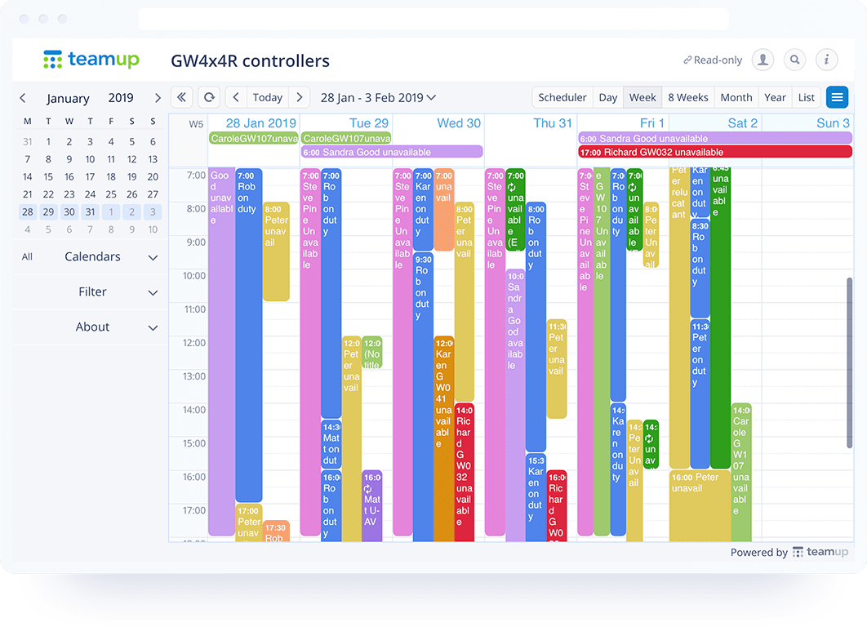Open the blue hamburger menu

point(837,97)
